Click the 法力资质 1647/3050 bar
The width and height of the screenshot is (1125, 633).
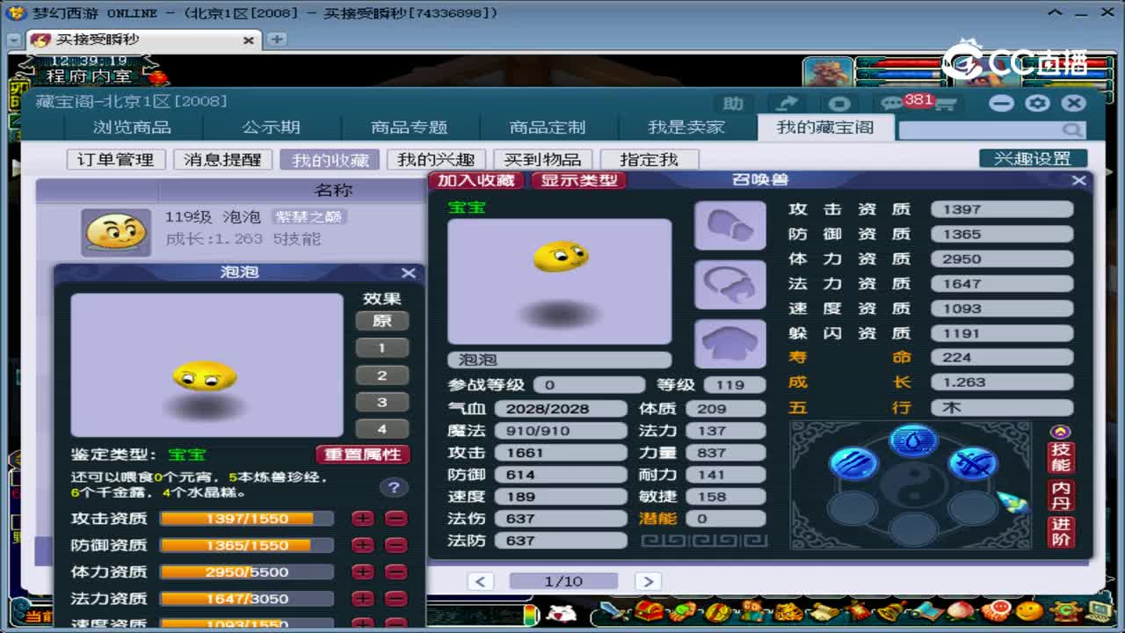pyautogui.click(x=247, y=598)
